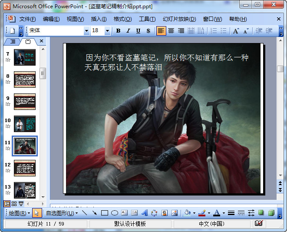287x232 pixels.
Task: Open 帮助(H) menu
Action: pyautogui.click(x=238, y=19)
